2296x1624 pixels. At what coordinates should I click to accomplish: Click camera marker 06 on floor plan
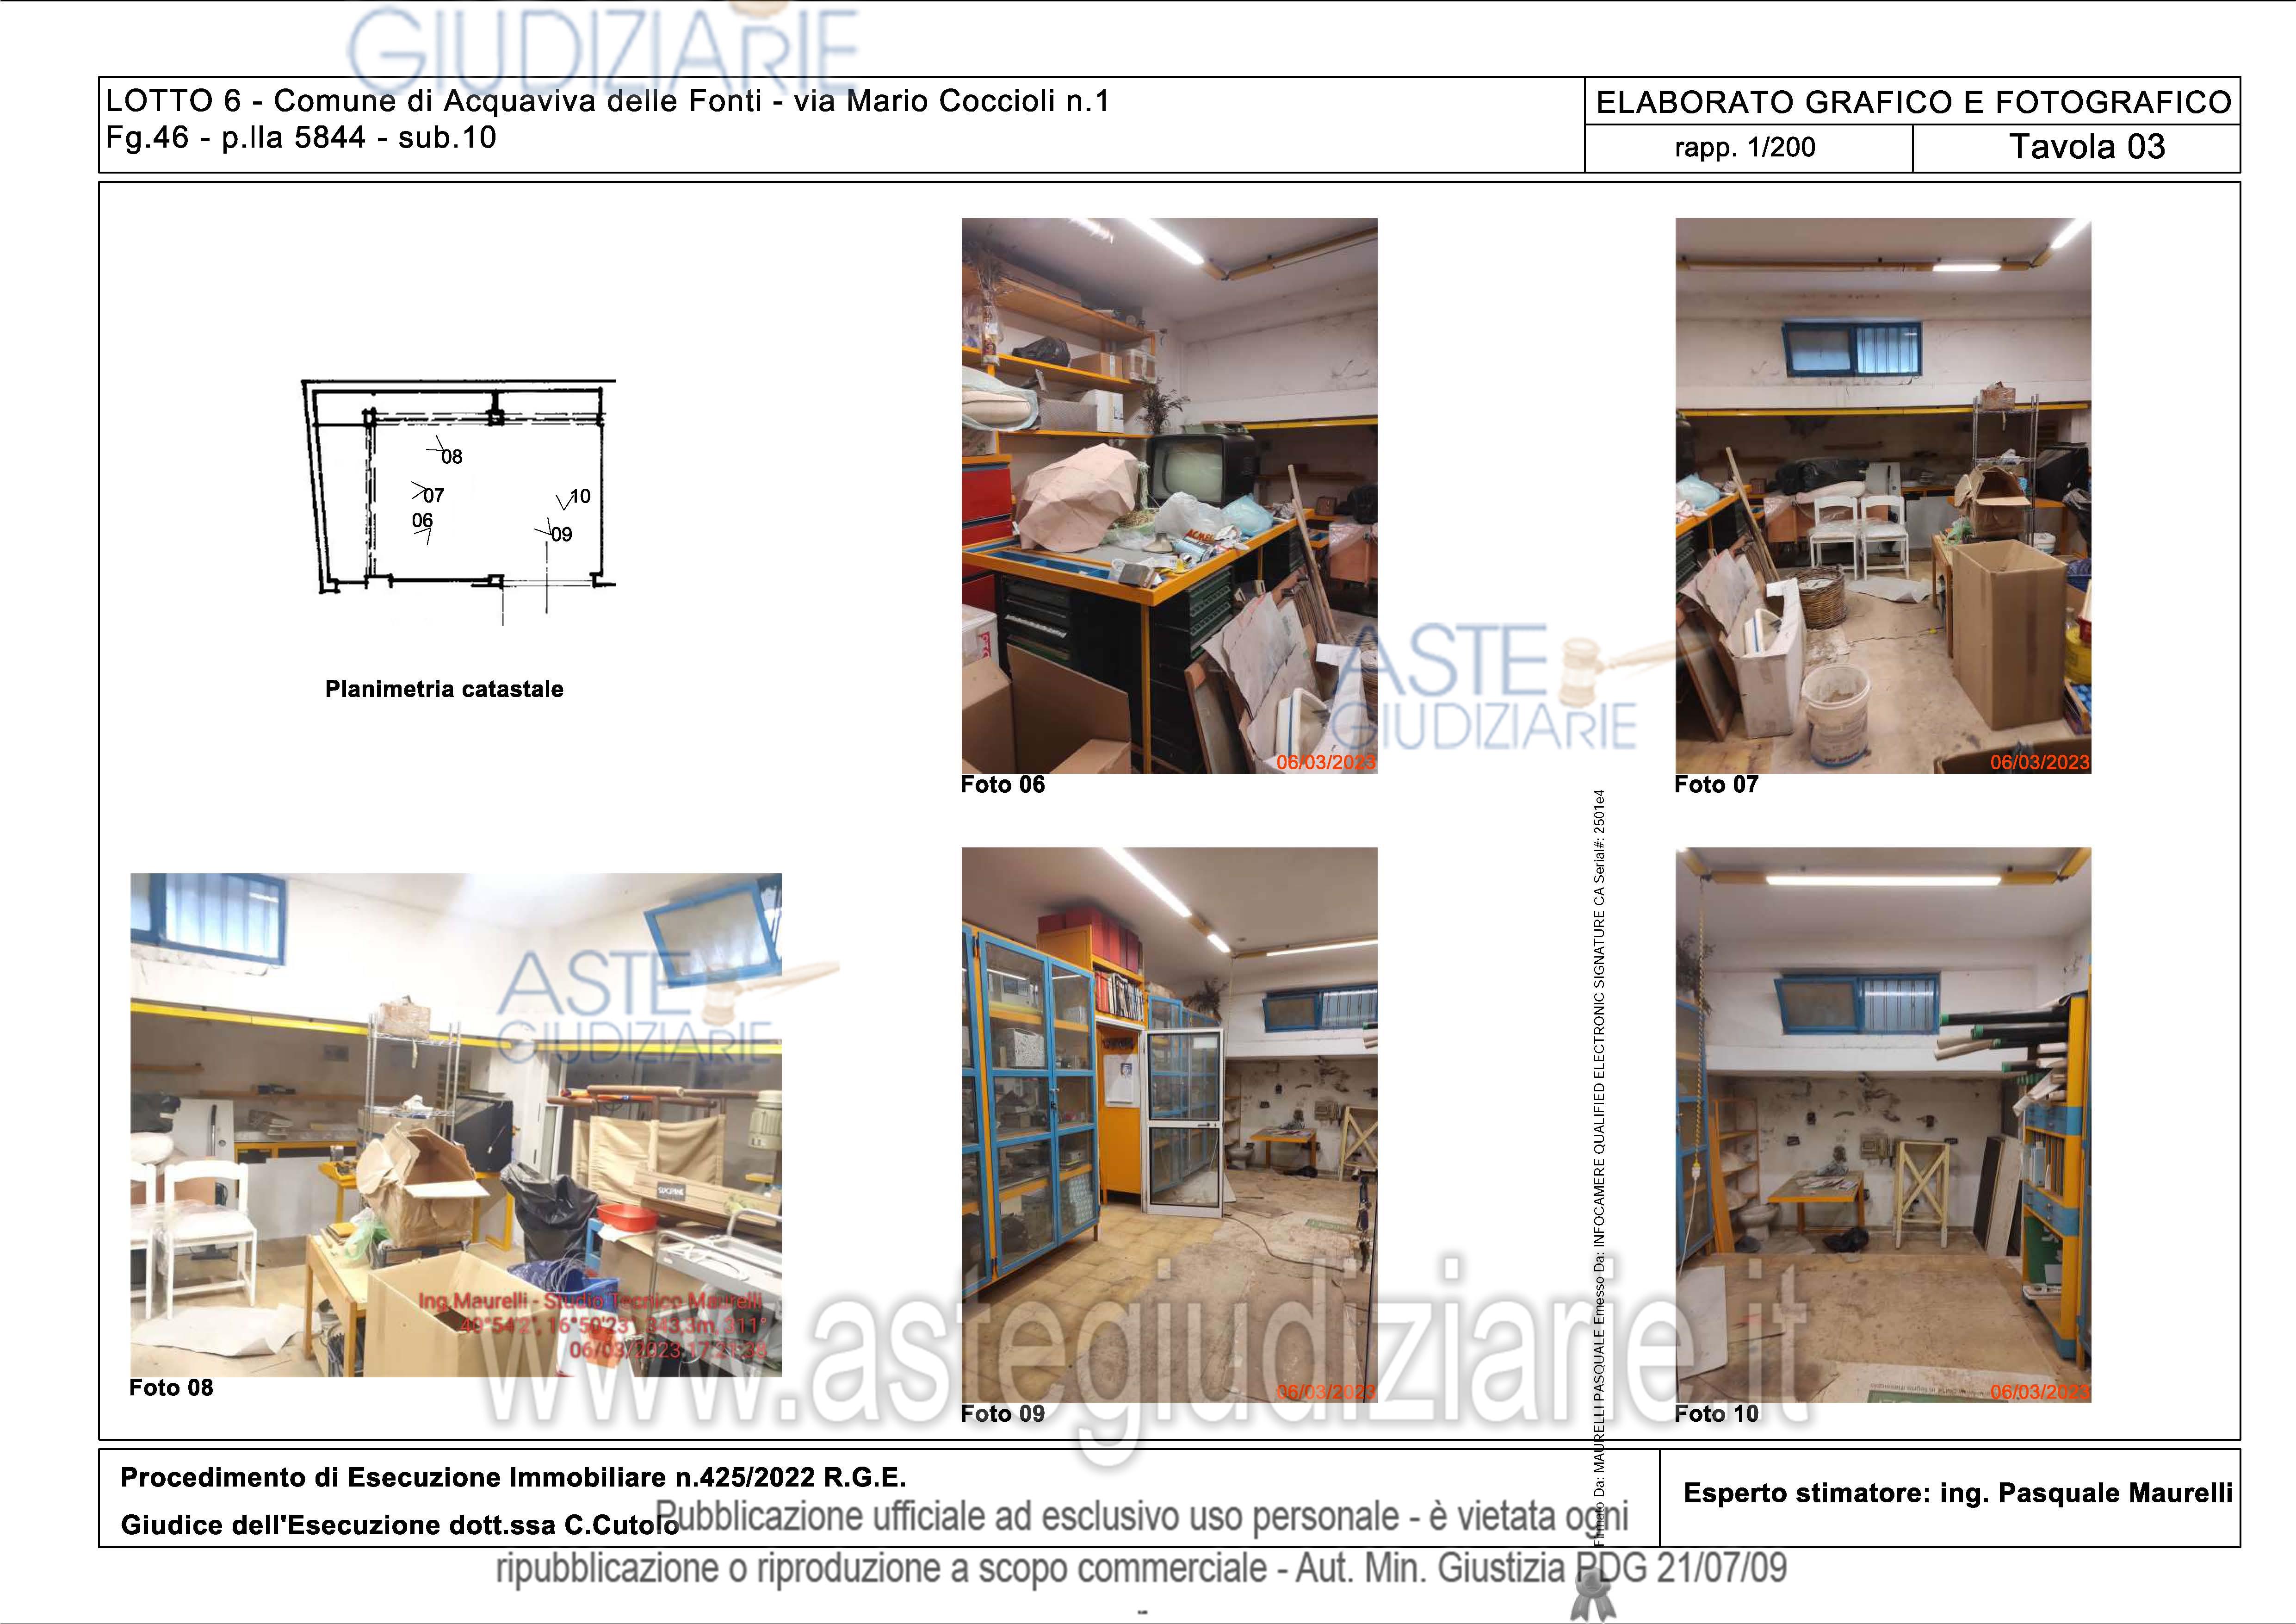(x=423, y=523)
